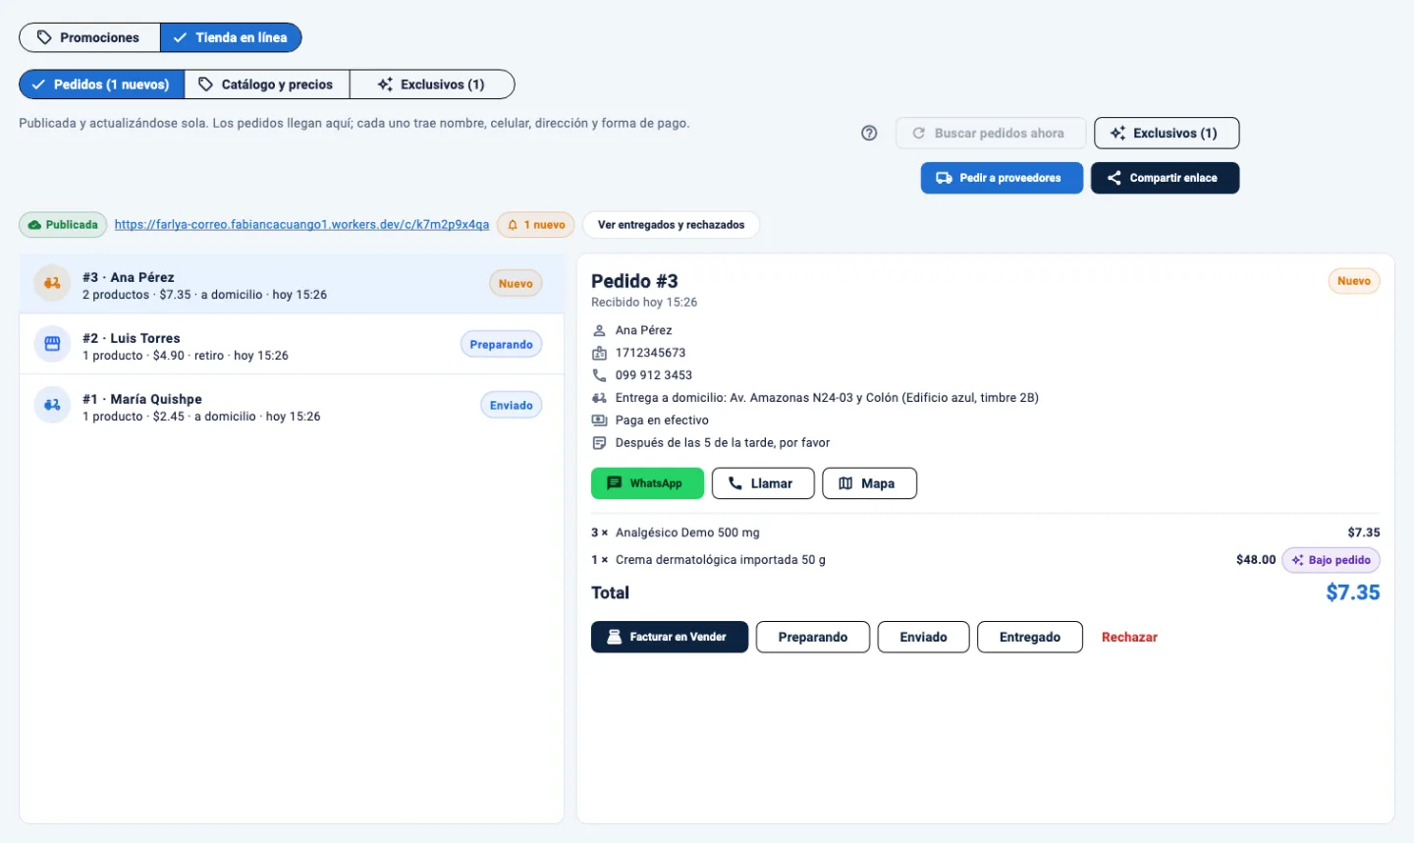Switch to Tienda en línea tab

[x=231, y=37]
